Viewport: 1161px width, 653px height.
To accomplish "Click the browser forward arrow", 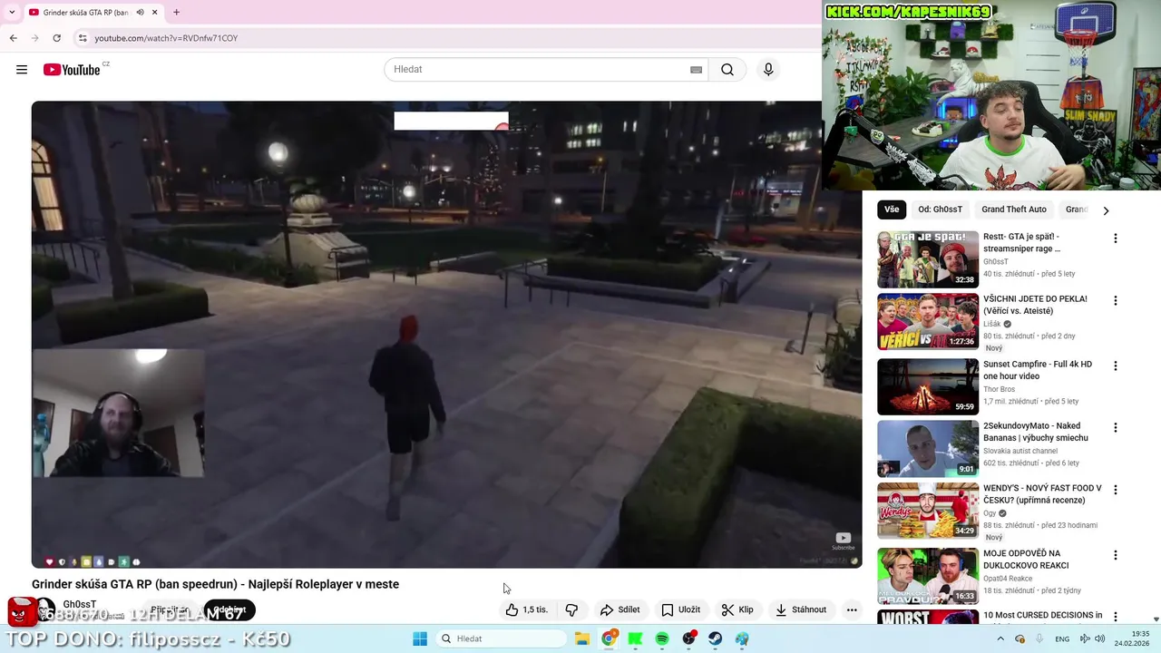I will tap(34, 38).
